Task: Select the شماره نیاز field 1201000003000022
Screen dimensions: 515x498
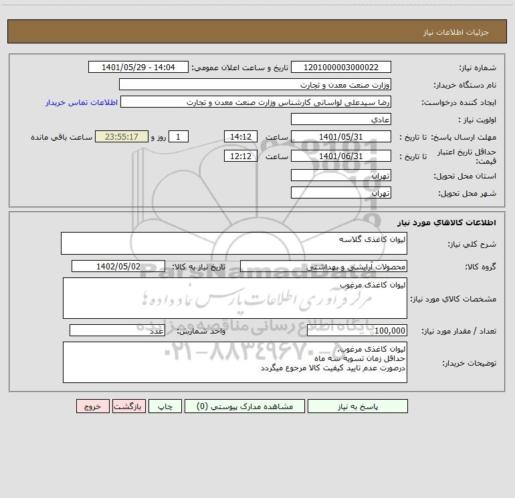Action: tap(341, 67)
